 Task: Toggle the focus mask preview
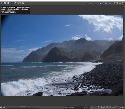point(100,3)
